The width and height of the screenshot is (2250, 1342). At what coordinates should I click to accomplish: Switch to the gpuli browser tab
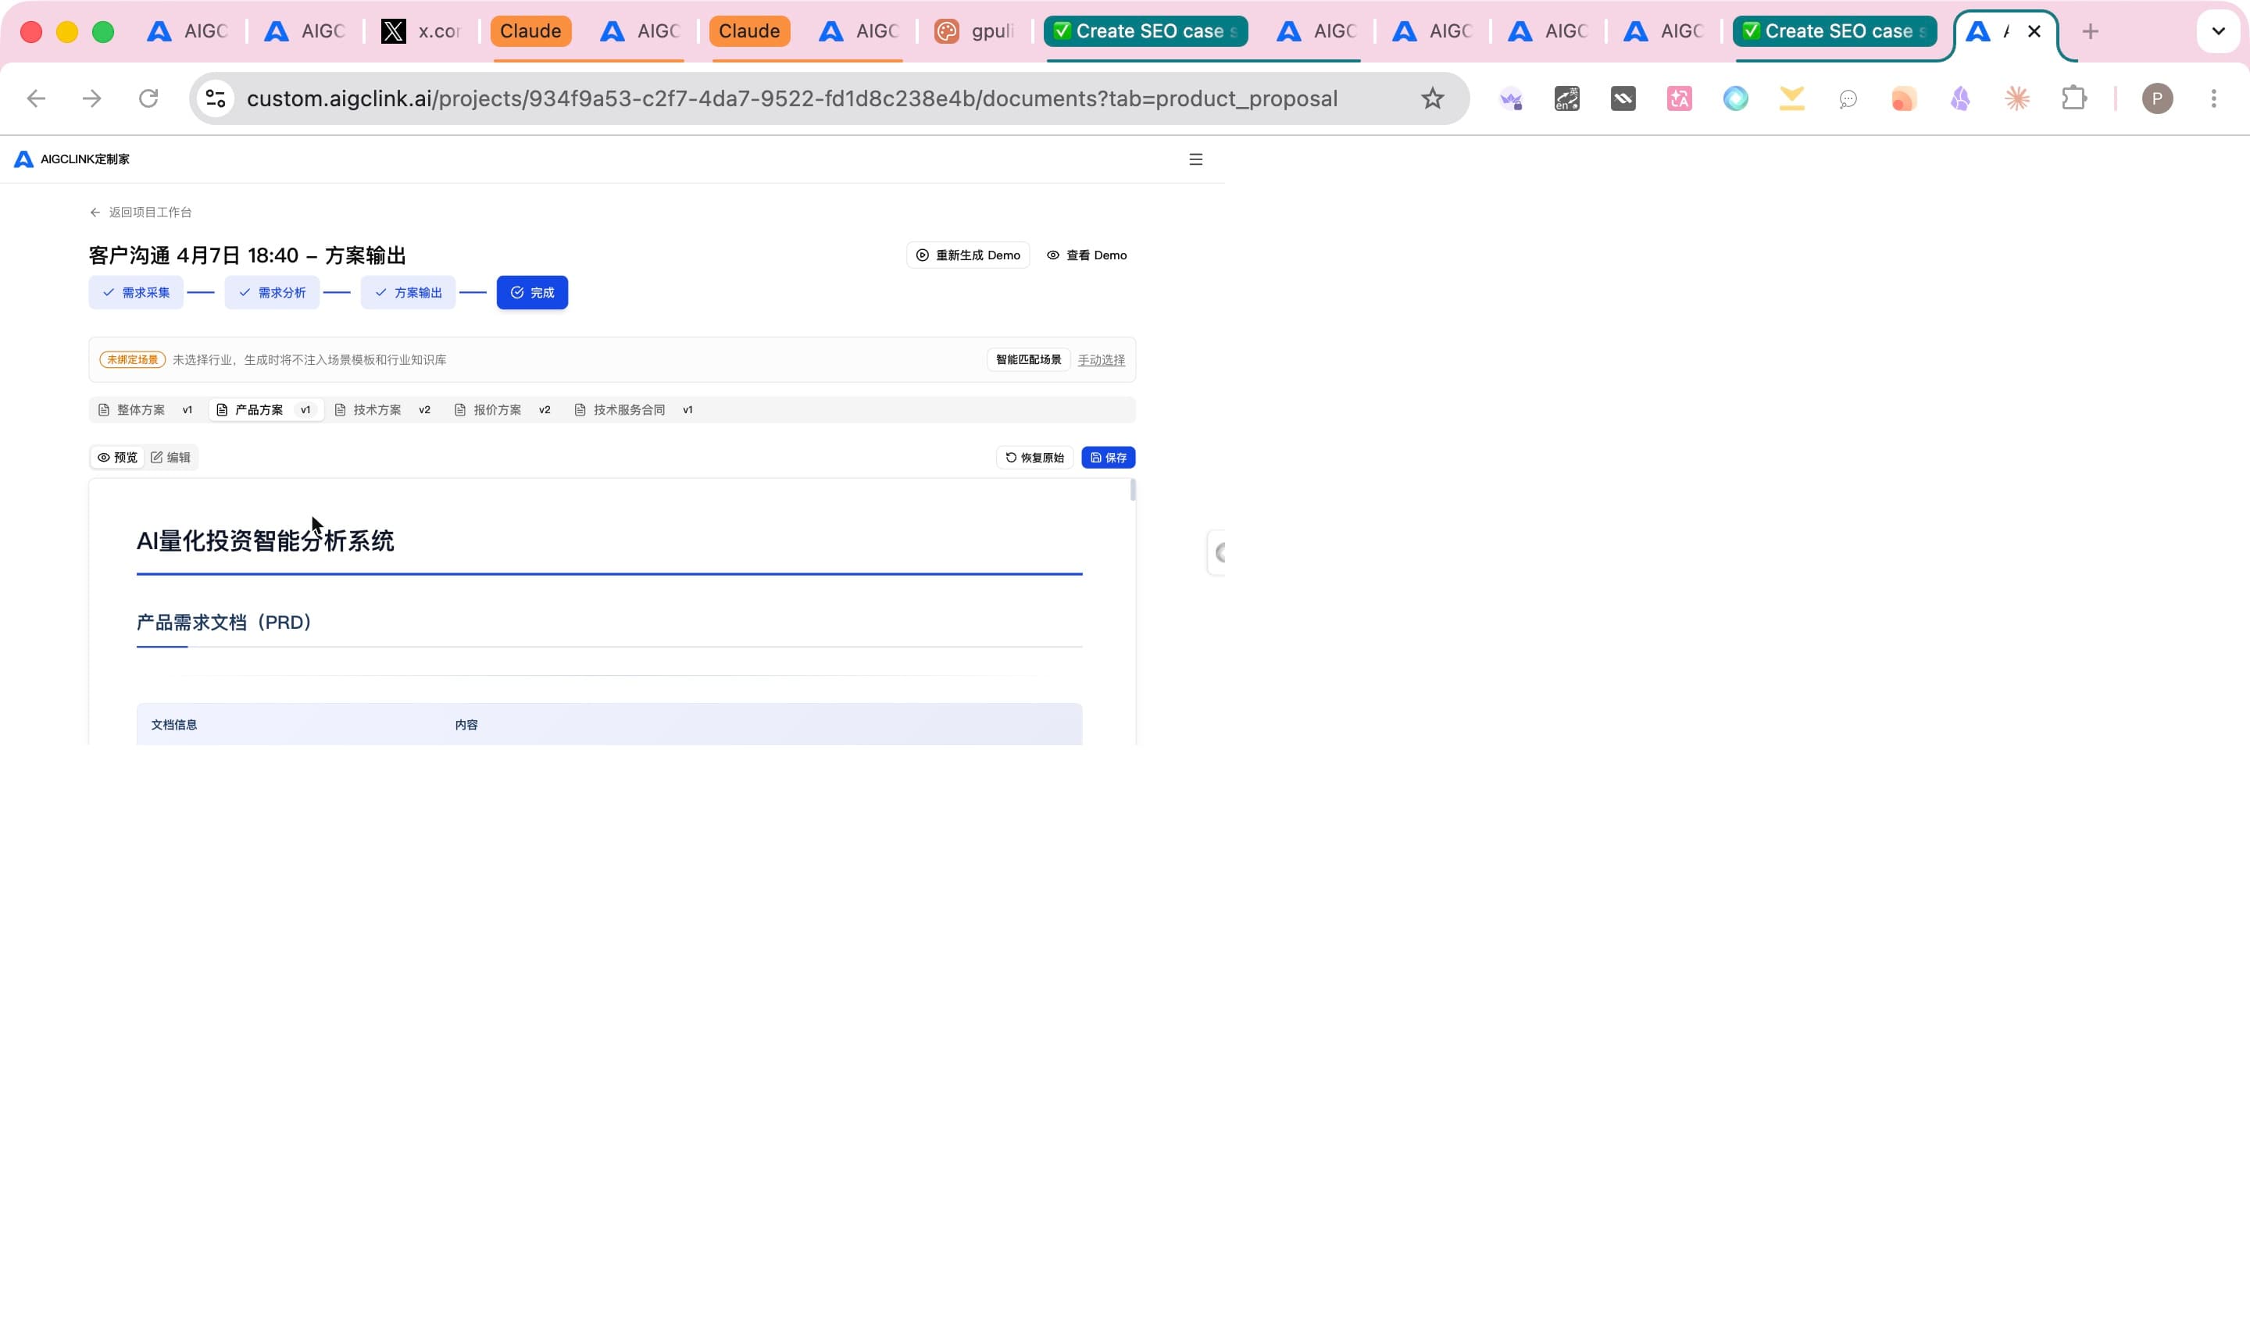click(x=976, y=32)
